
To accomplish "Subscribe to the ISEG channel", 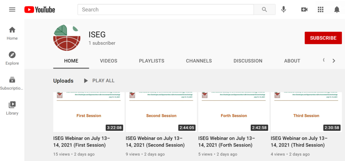I will 323,38.
